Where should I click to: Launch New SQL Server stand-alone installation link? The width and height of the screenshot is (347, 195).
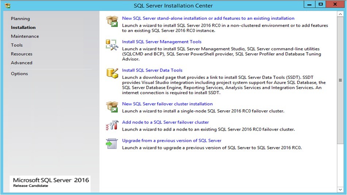pyautogui.click(x=208, y=18)
